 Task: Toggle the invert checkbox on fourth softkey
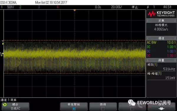132,109
